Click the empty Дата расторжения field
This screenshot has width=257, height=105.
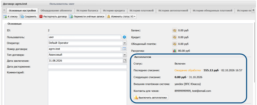(87, 67)
